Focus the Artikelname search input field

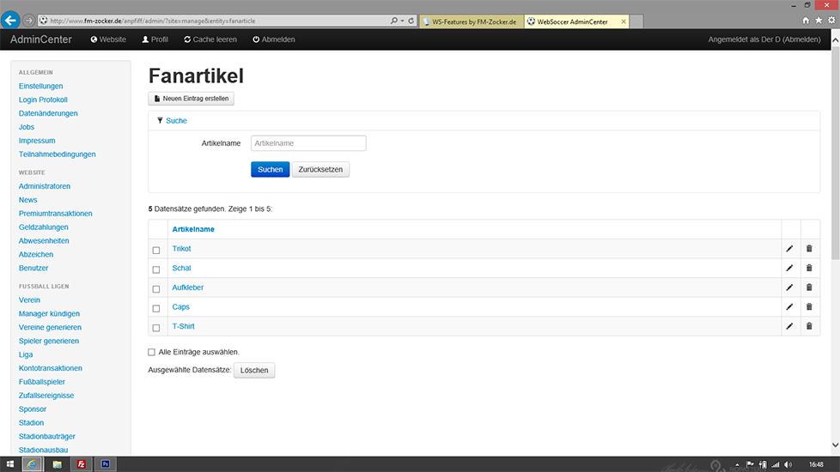[308, 143]
